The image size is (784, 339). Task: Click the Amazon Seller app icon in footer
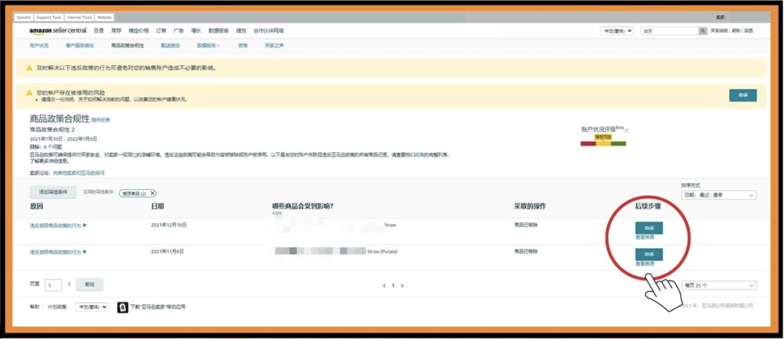click(123, 307)
